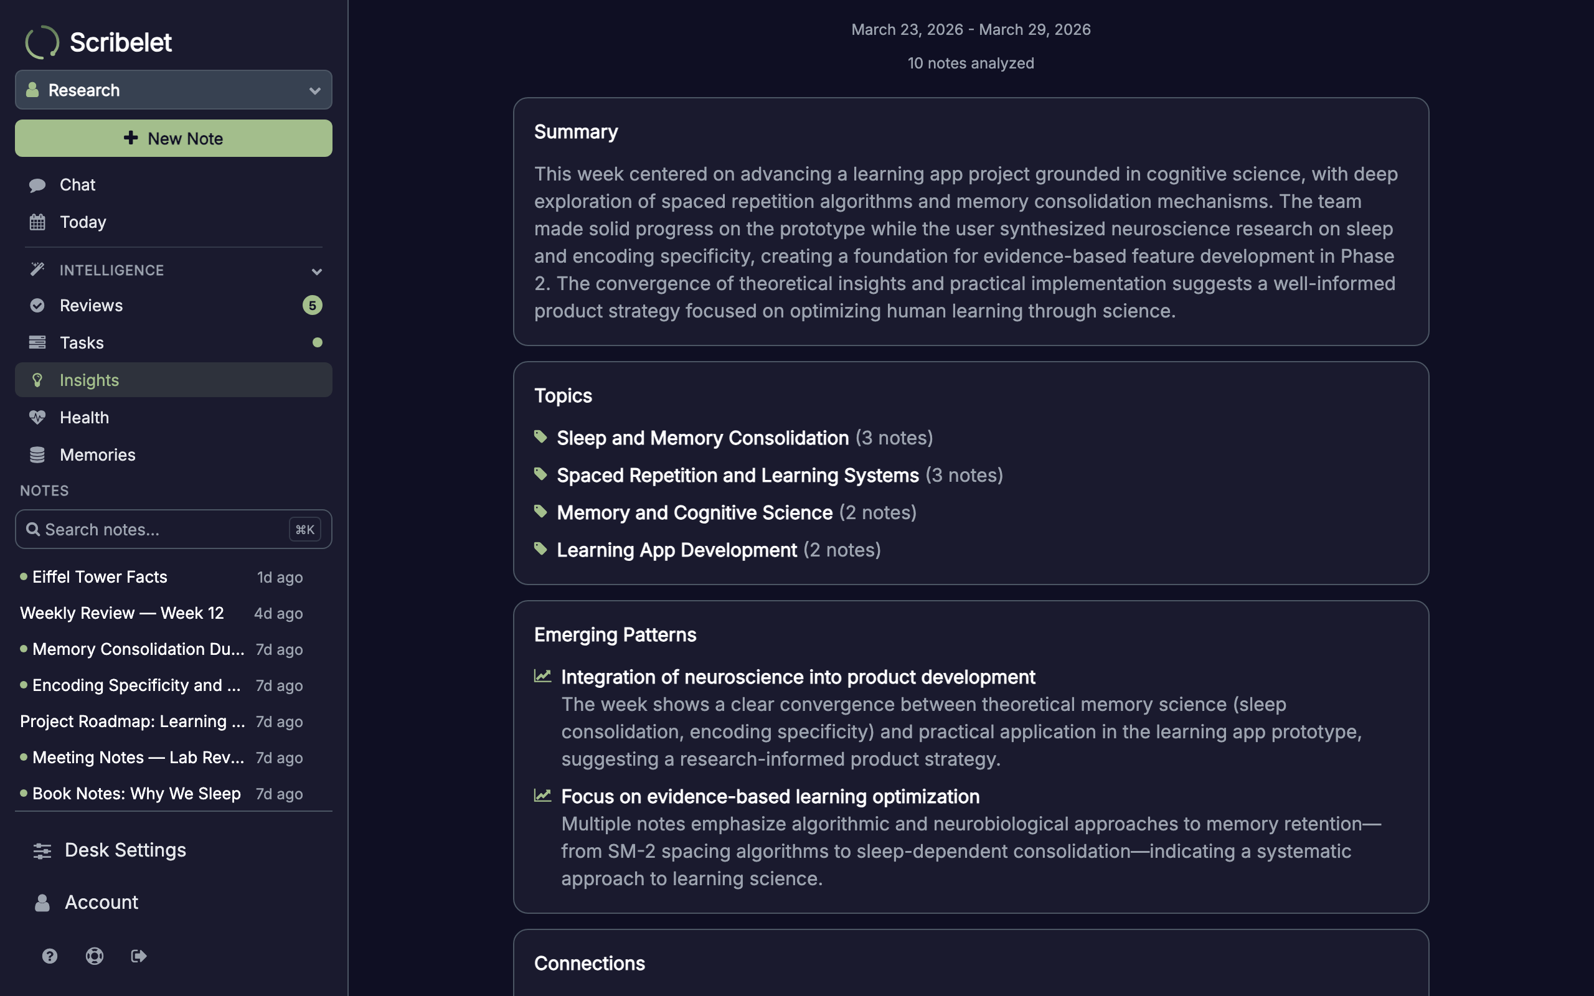Open Memories database item
Viewport: 1594px width, 996px height.
173,454
